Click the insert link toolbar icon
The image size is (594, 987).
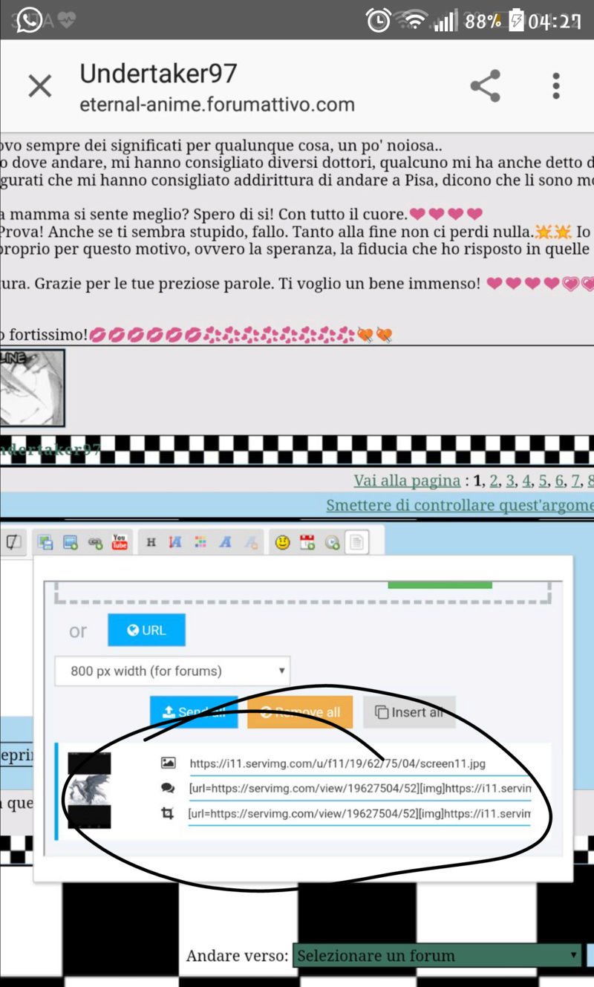[x=95, y=542]
